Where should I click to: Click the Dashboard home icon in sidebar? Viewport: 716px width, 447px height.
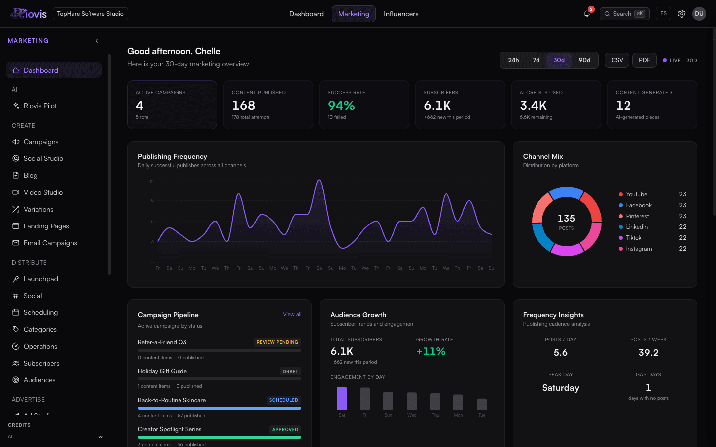tap(16, 70)
